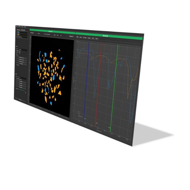Select the ROI tab in Spectral panel
The width and height of the screenshot is (190, 190).
pos(93,39)
